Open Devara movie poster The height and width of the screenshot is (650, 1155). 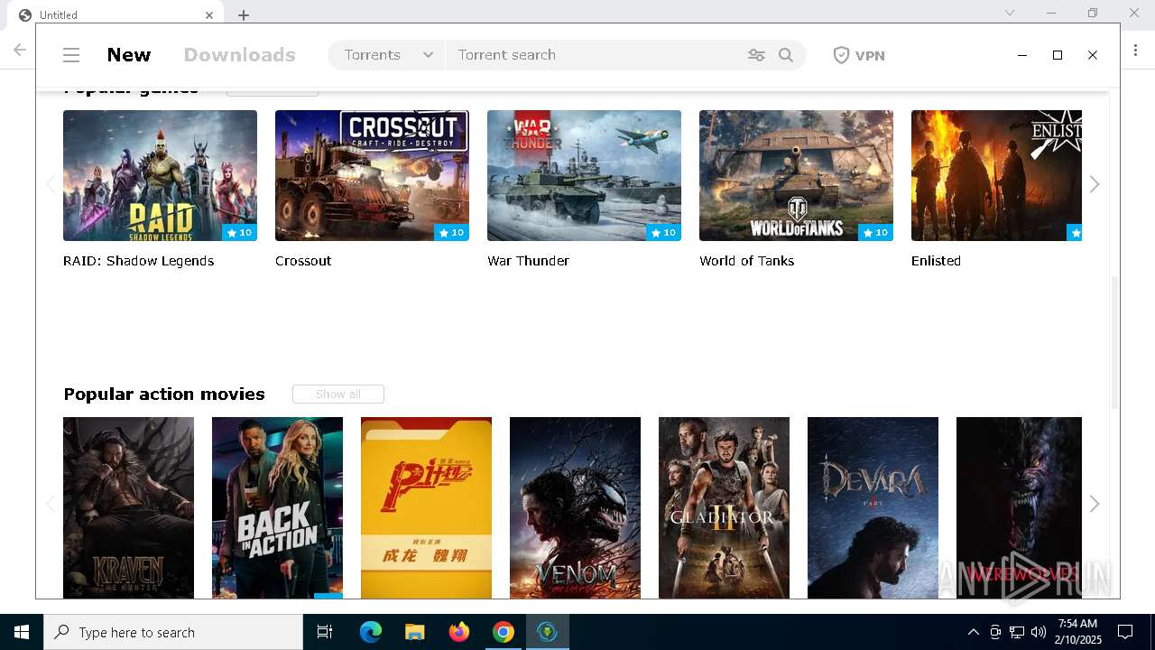point(873,507)
